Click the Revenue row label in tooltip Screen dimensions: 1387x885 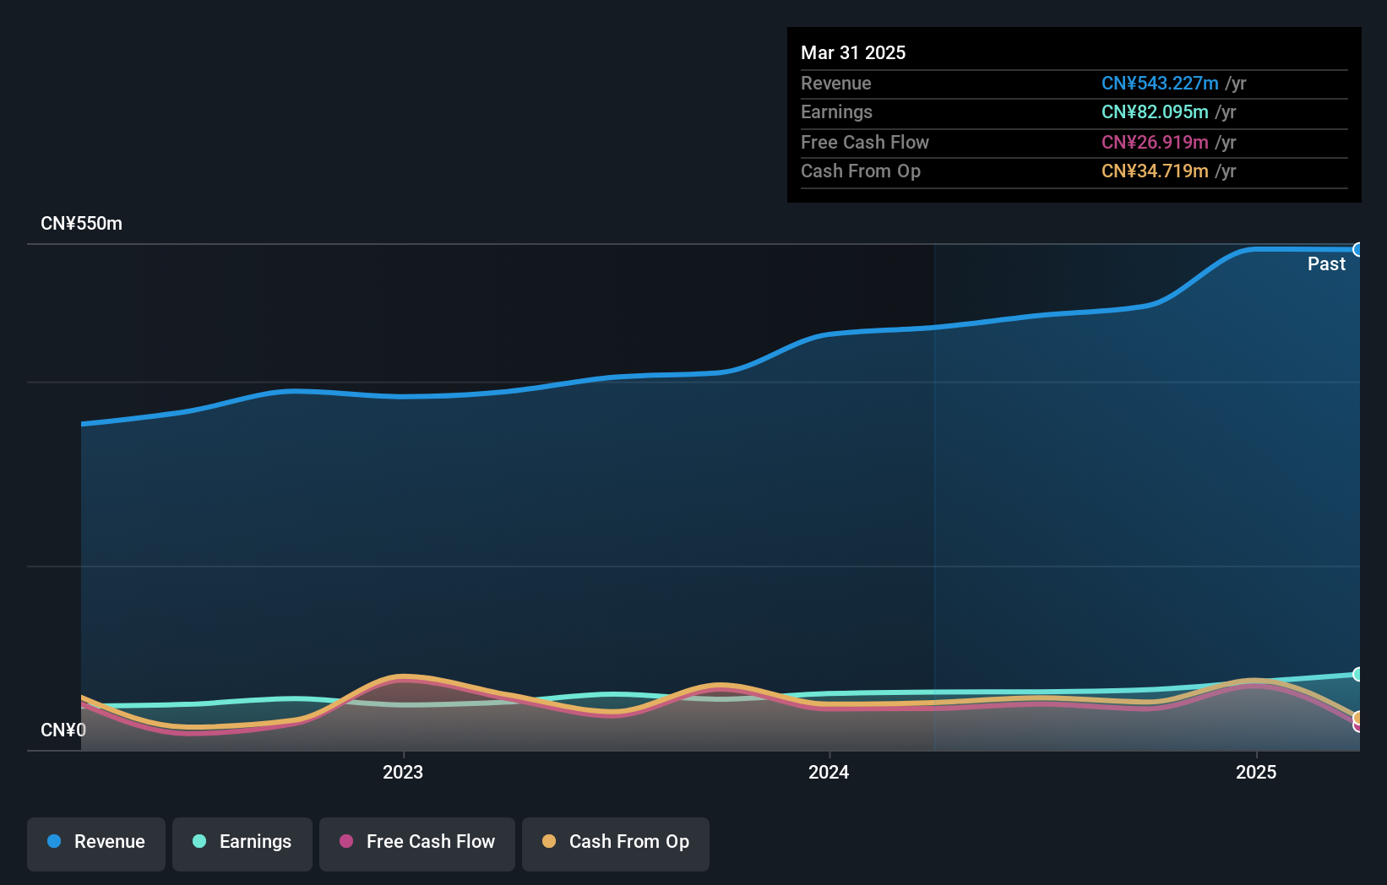836,83
